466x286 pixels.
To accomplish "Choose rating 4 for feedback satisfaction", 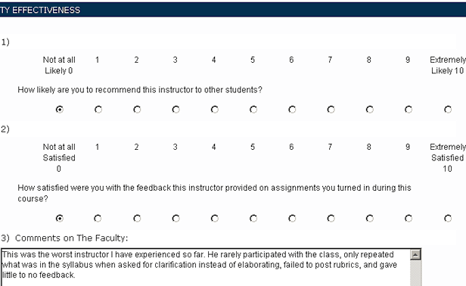I will pyautogui.click(x=215, y=219).
